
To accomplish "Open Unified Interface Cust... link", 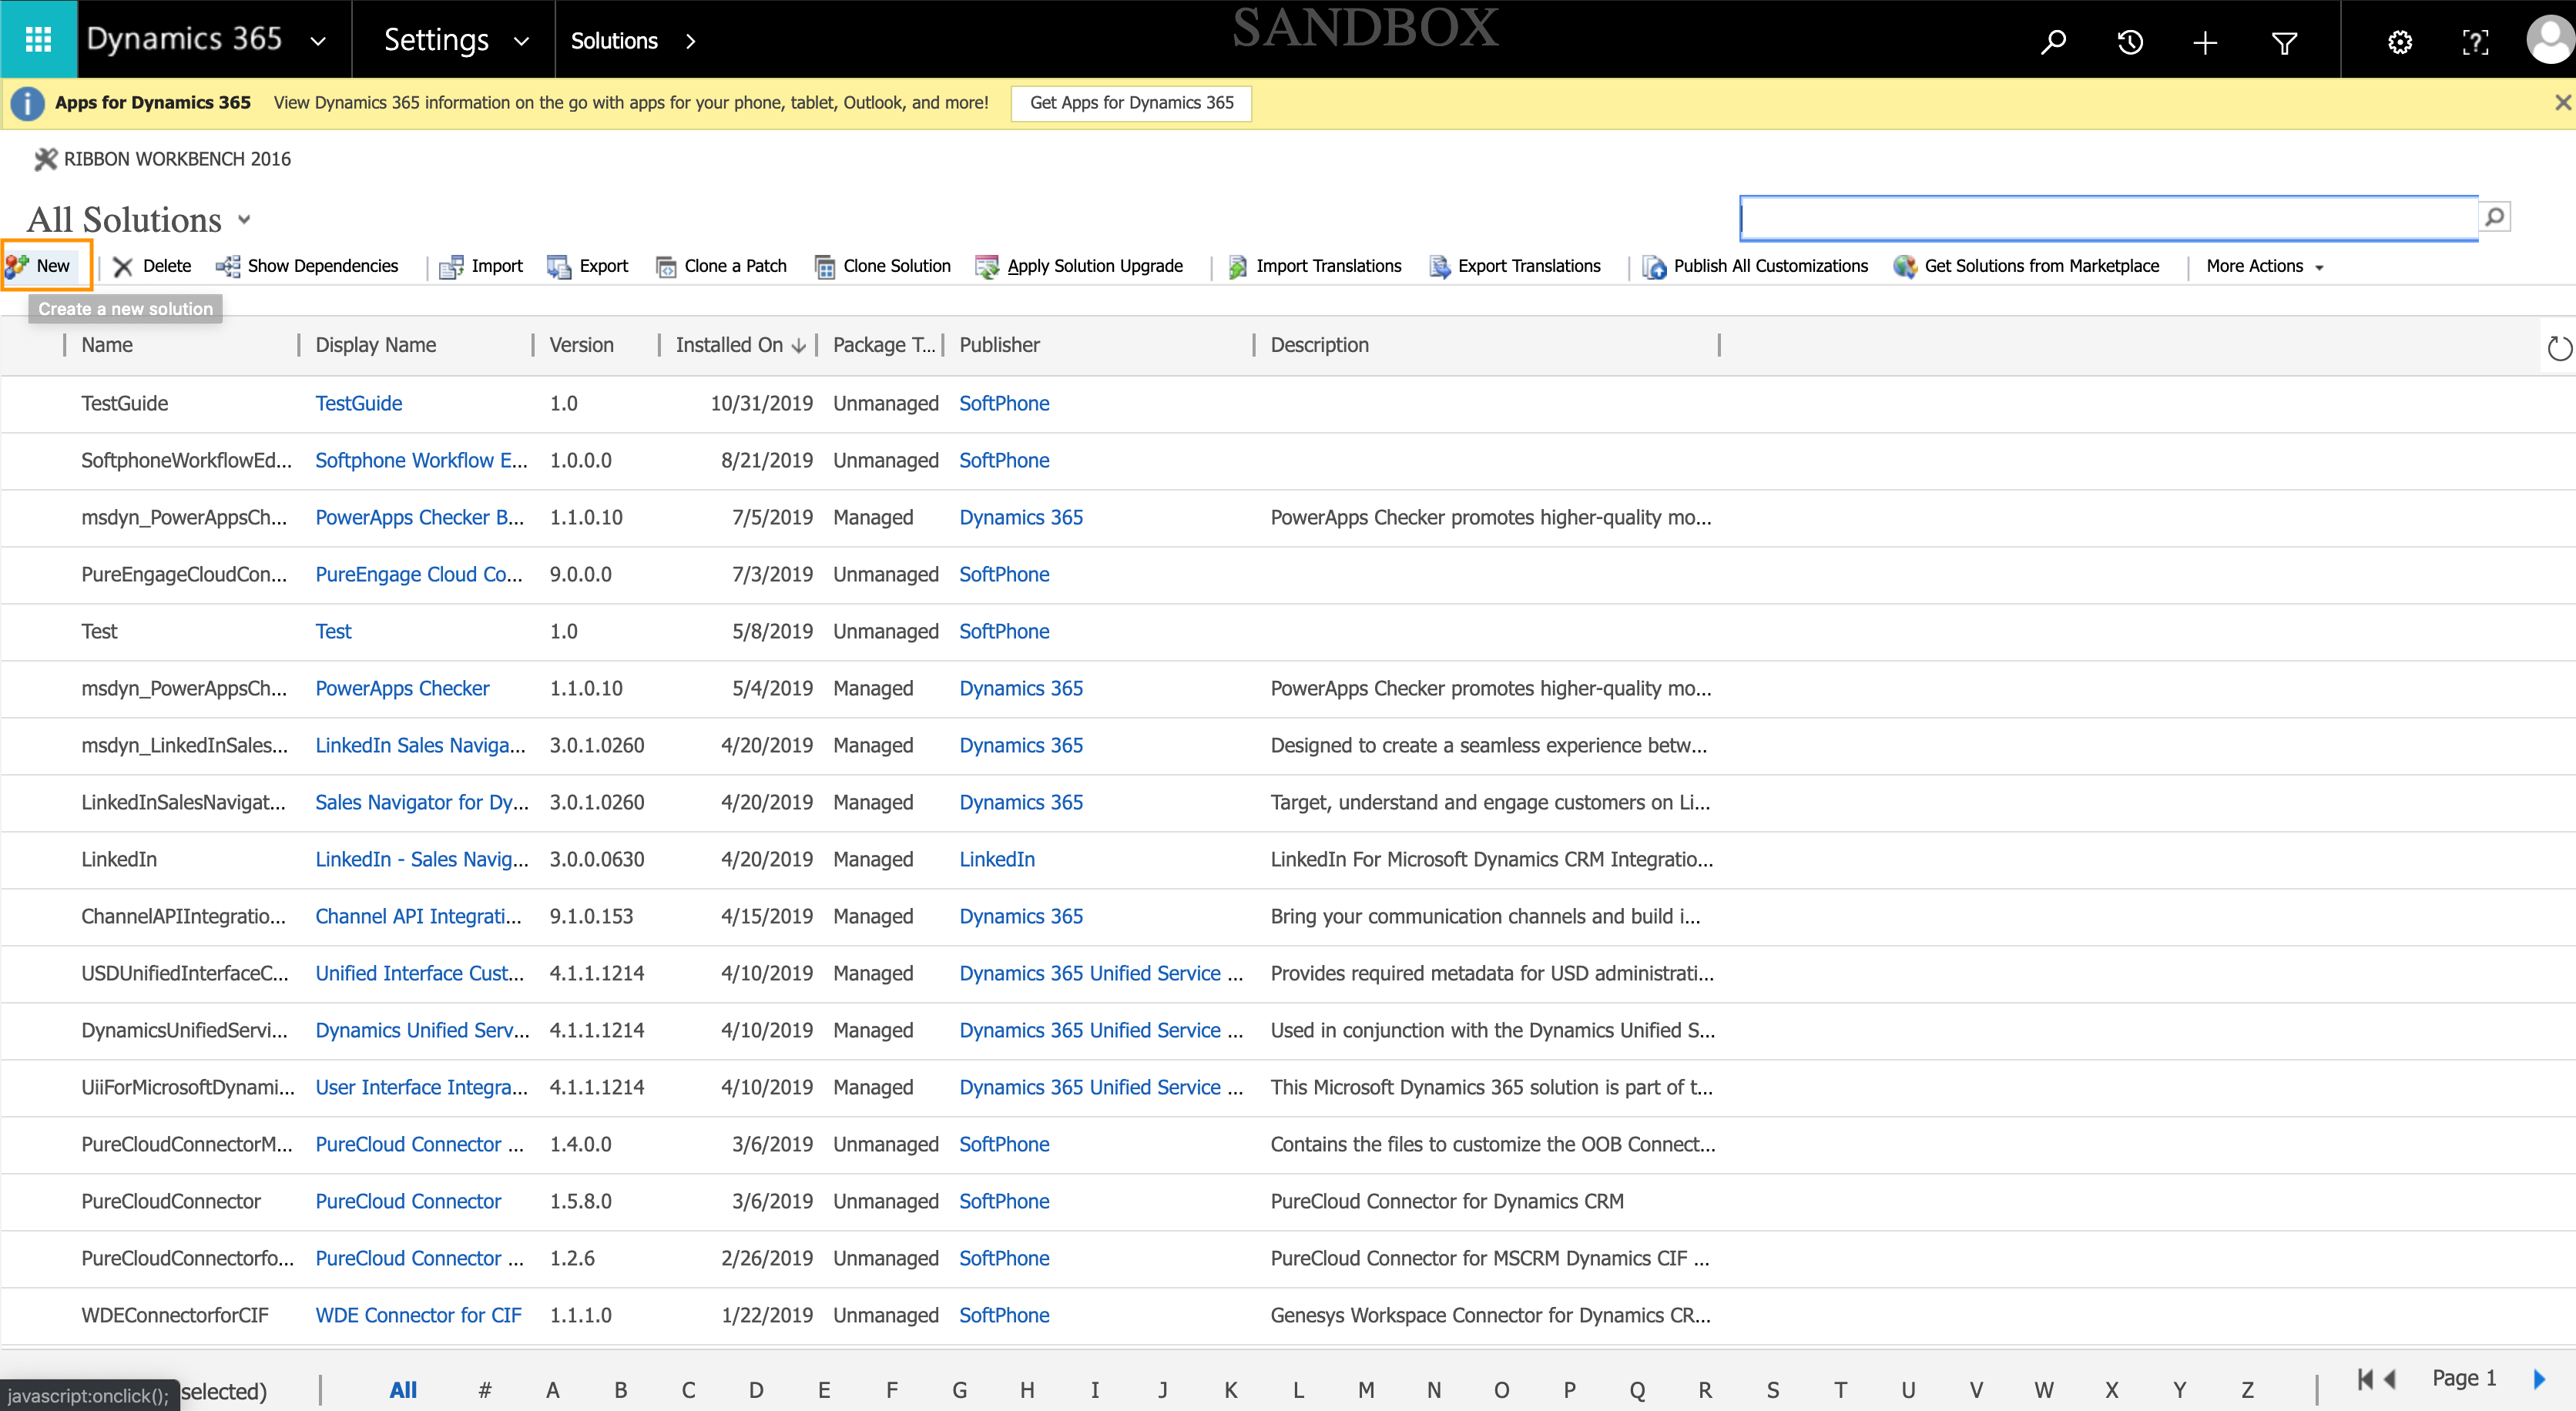I will tap(419, 973).
